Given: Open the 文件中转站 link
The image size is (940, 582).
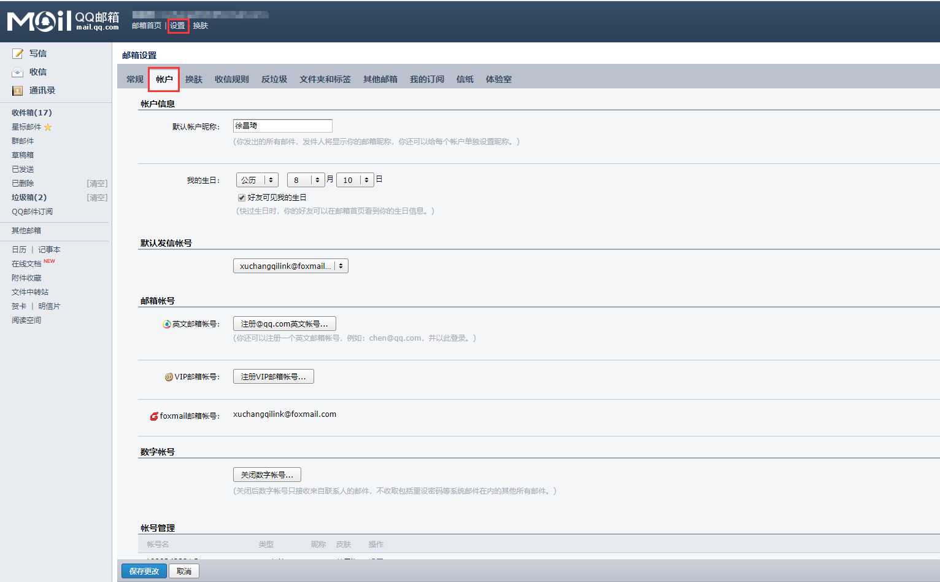Looking at the screenshot, I should [x=30, y=292].
